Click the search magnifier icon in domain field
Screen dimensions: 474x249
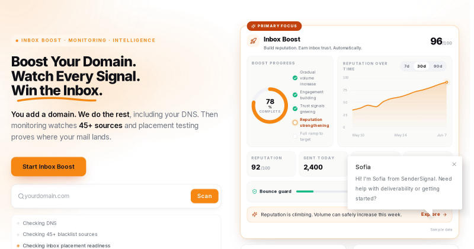(21, 196)
